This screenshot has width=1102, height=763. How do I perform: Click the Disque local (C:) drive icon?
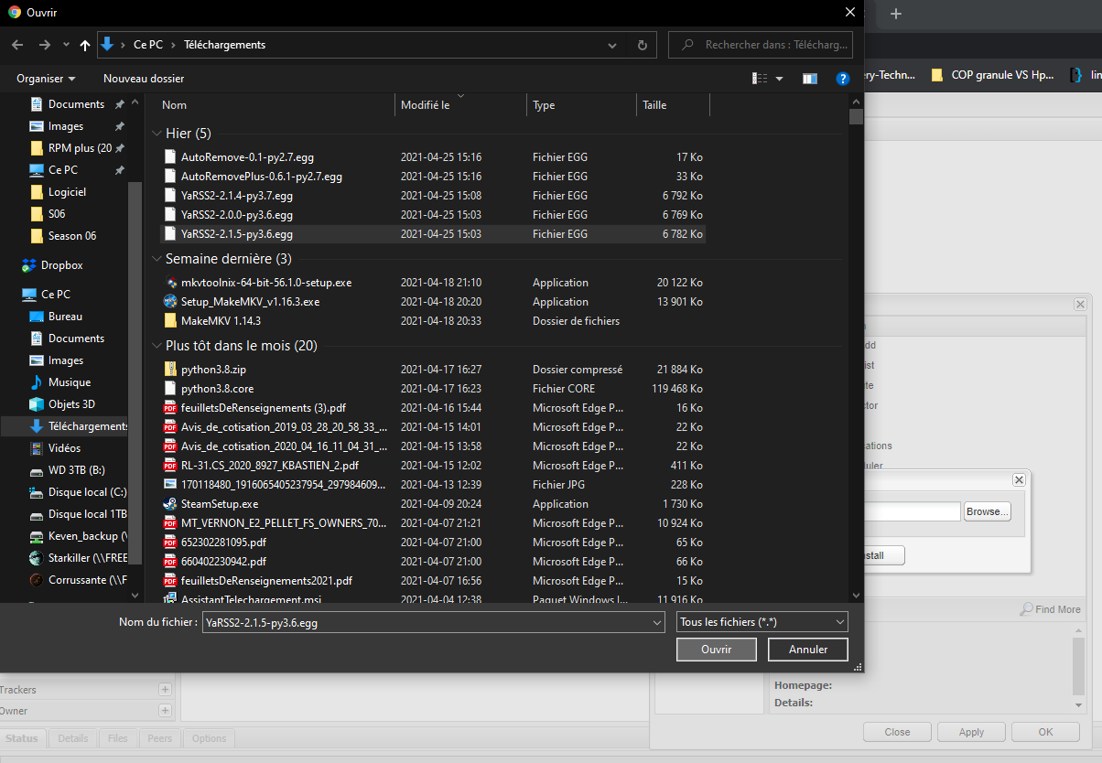[37, 492]
